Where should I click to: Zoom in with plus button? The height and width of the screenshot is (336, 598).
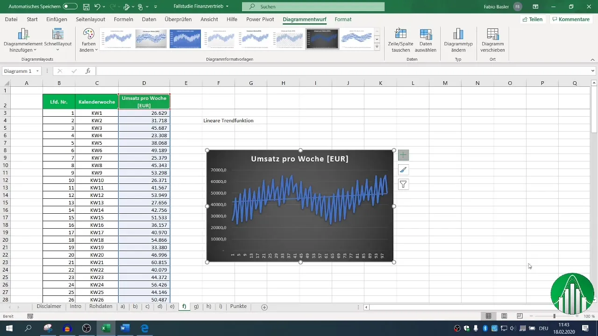[576, 316]
